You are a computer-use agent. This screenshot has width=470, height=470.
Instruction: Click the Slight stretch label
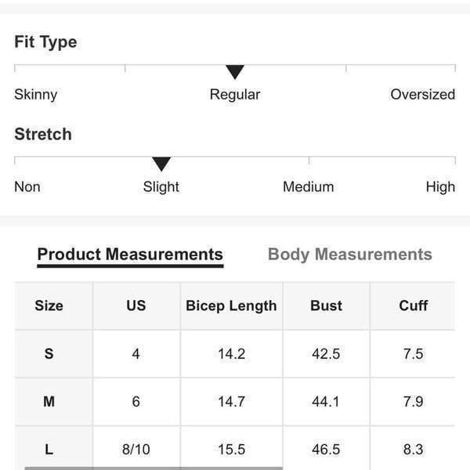[161, 186]
